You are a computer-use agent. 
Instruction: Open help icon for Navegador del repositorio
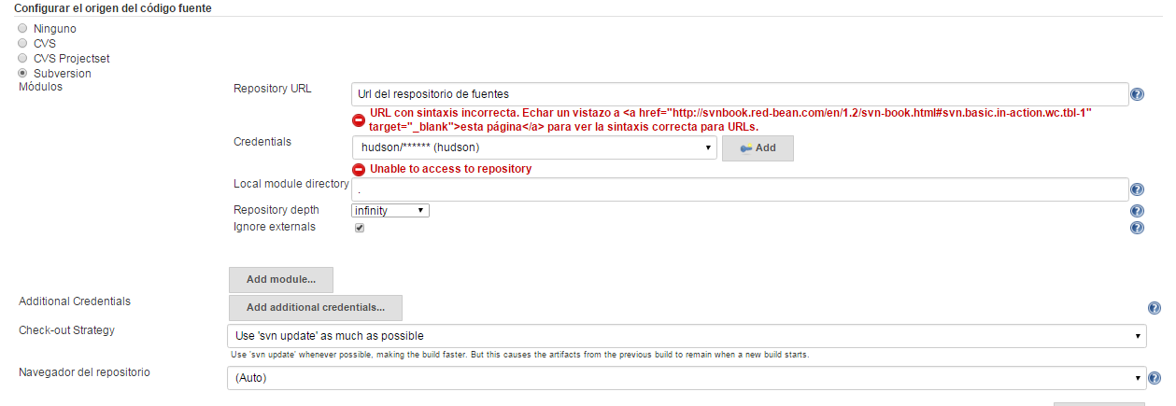point(1155,378)
